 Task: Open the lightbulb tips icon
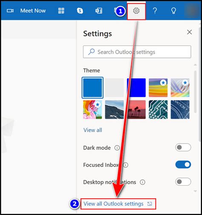click(173, 11)
